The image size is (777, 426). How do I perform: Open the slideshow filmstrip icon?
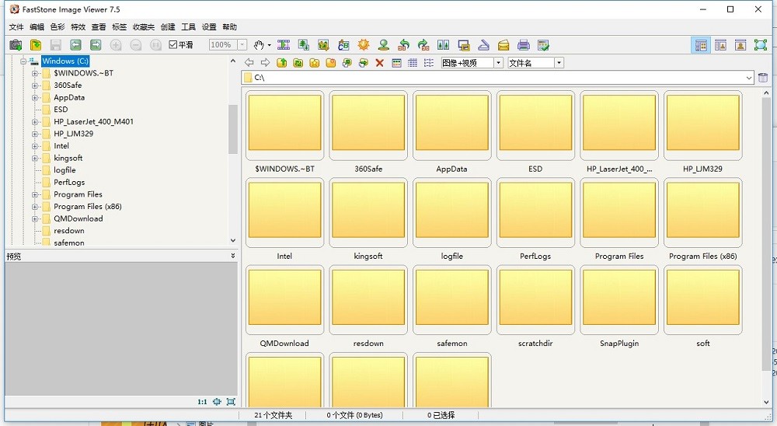(x=284, y=45)
